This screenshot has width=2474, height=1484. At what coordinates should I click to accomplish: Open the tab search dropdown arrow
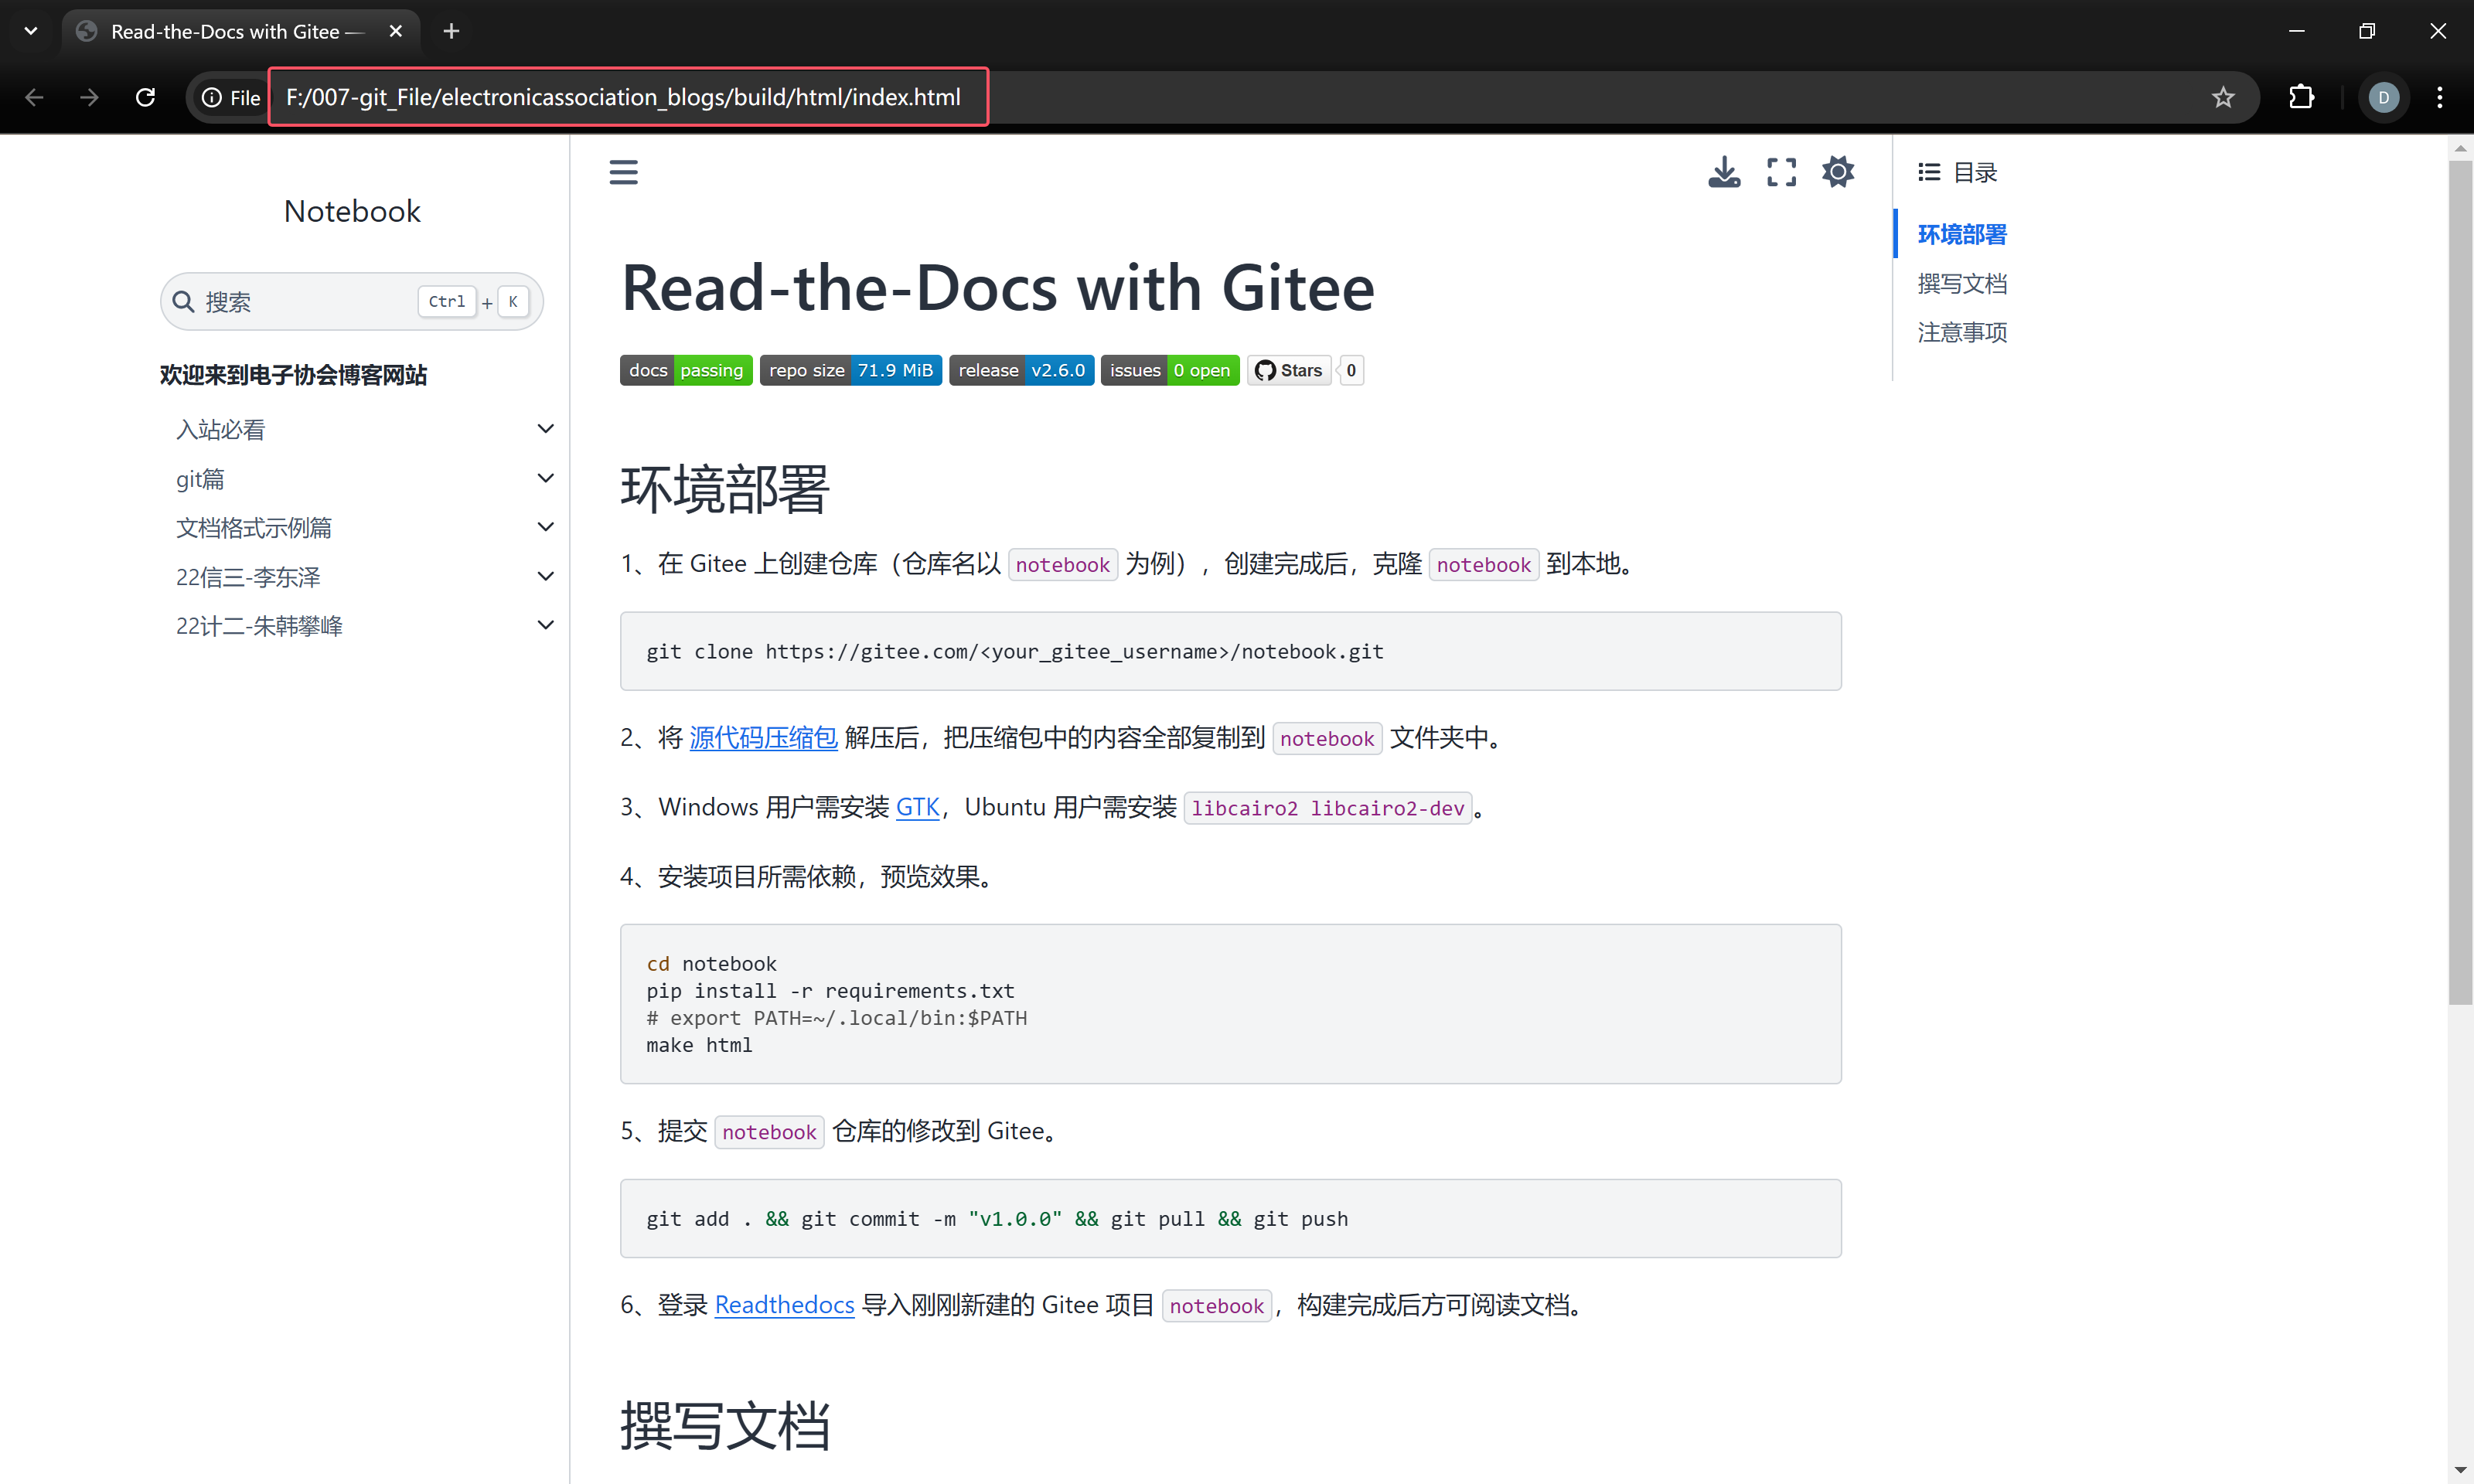tap(31, 31)
